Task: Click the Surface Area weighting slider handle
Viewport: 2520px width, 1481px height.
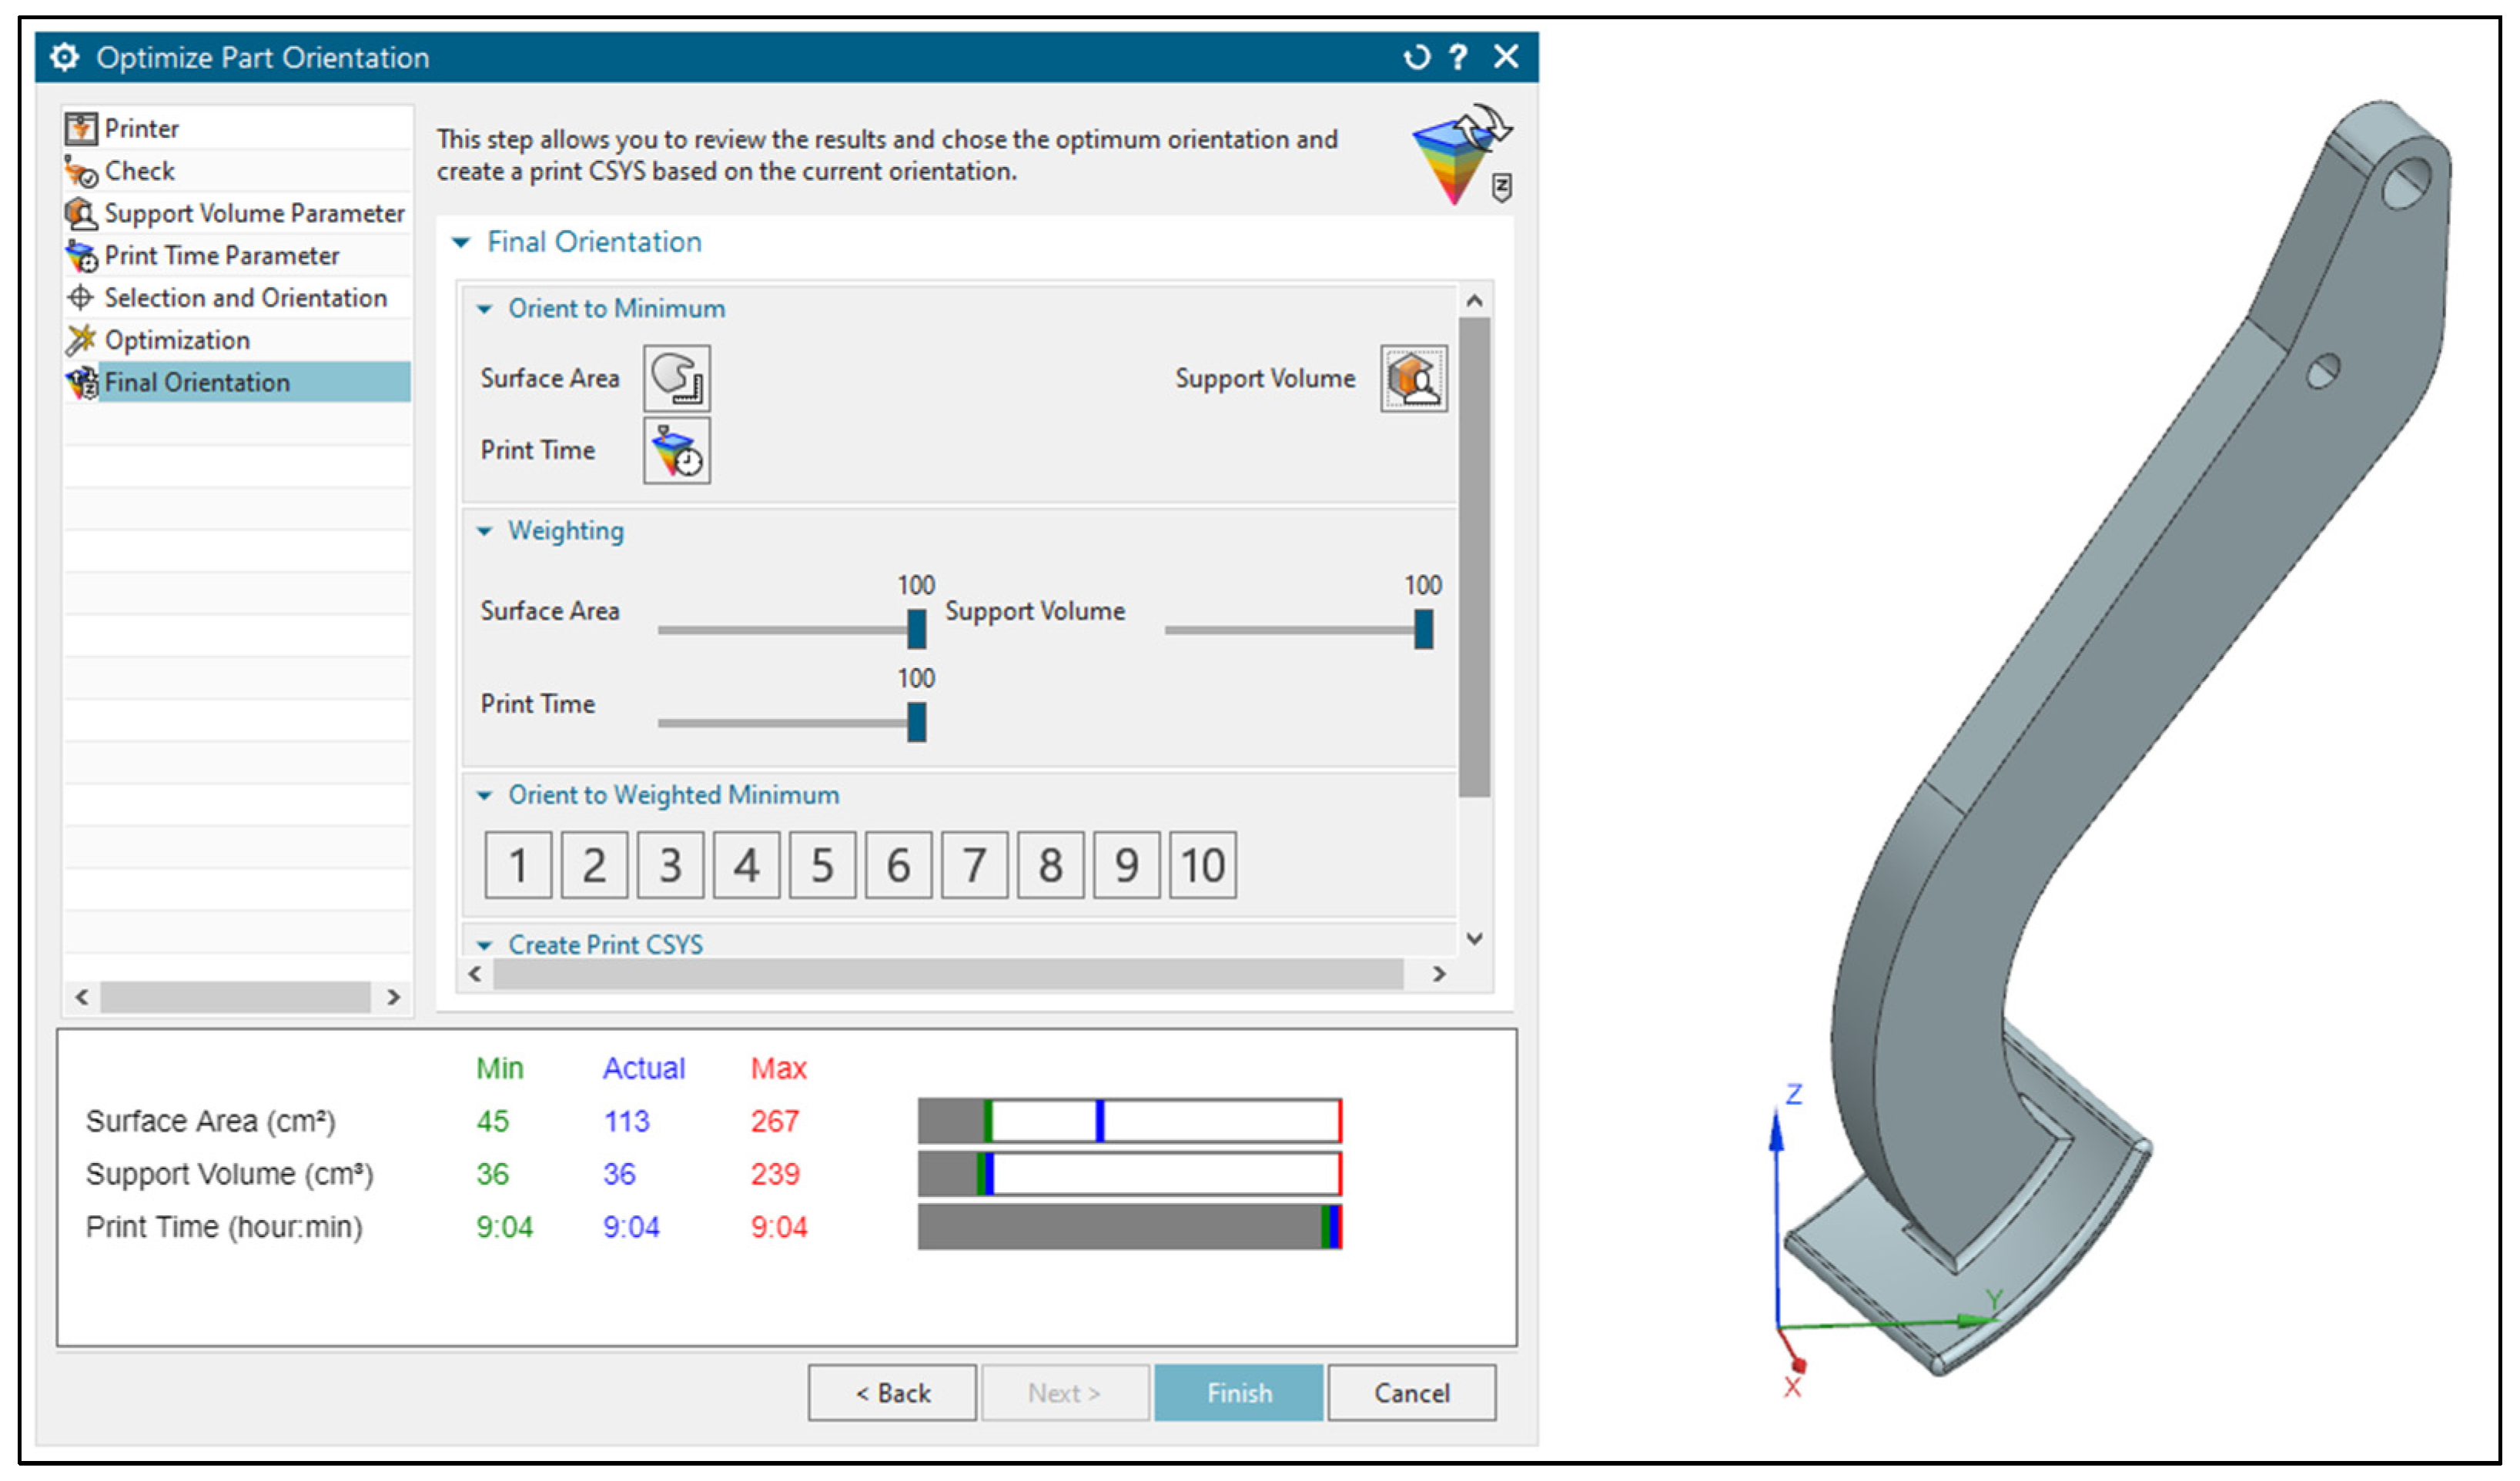Action: pyautogui.click(x=916, y=629)
